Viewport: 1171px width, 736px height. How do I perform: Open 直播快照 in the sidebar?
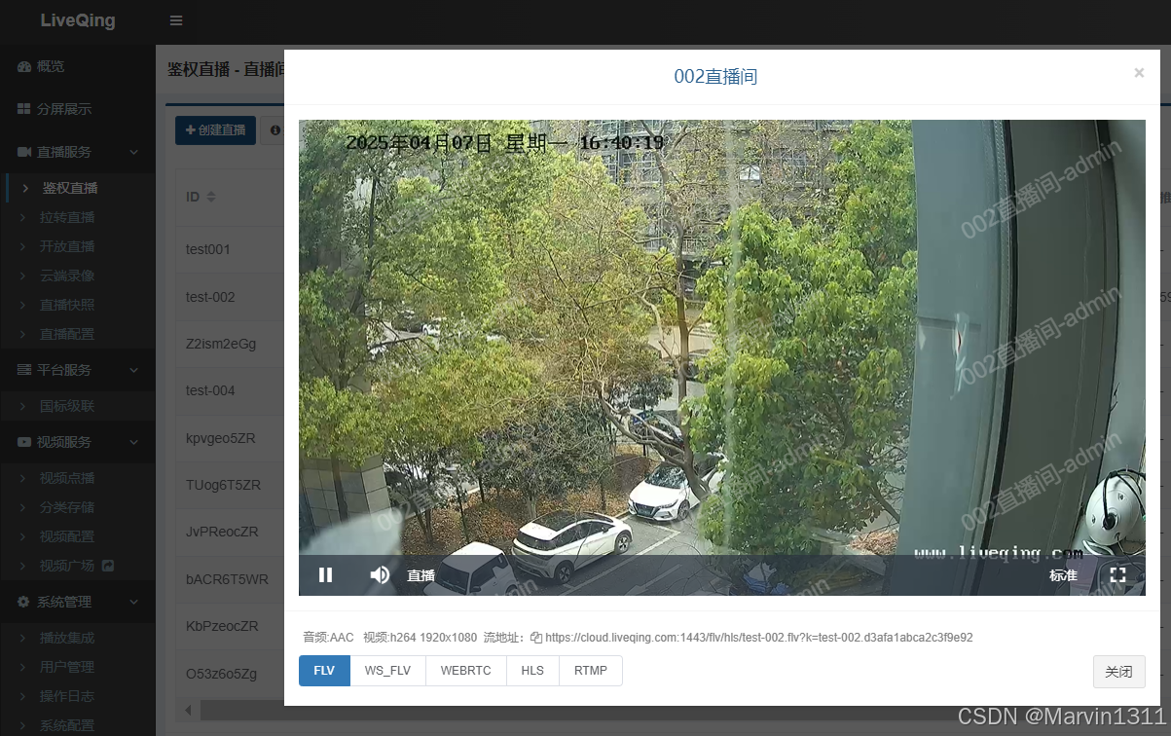tap(78, 305)
